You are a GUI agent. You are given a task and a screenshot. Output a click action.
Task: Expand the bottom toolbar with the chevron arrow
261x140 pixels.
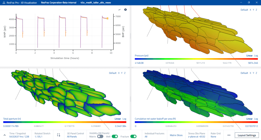pos(4,135)
